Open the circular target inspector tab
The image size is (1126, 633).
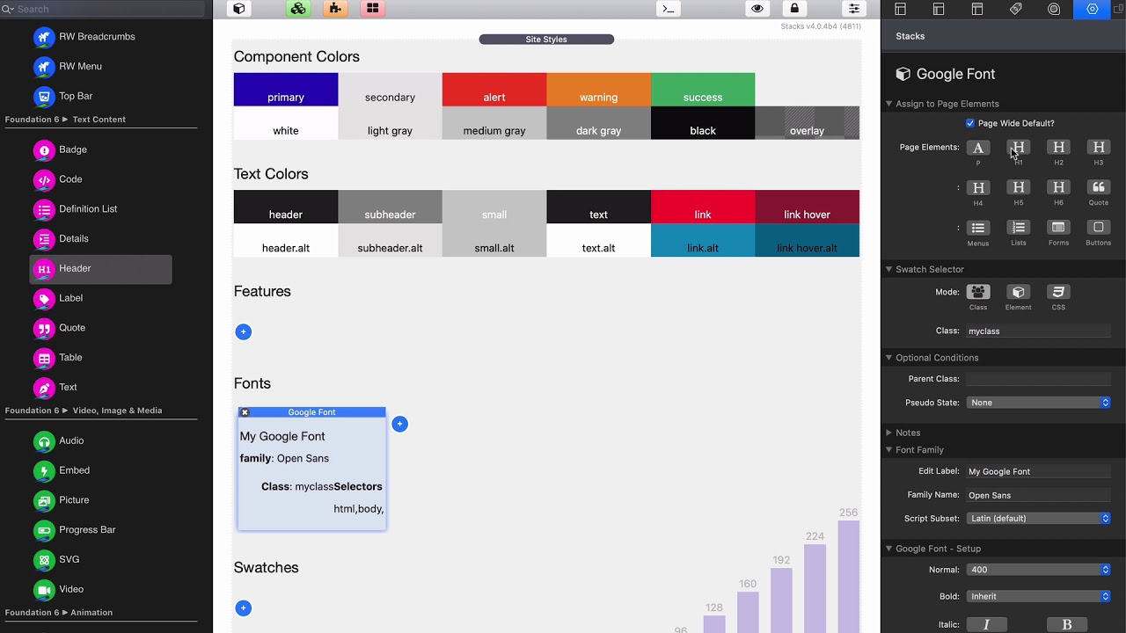1054,9
